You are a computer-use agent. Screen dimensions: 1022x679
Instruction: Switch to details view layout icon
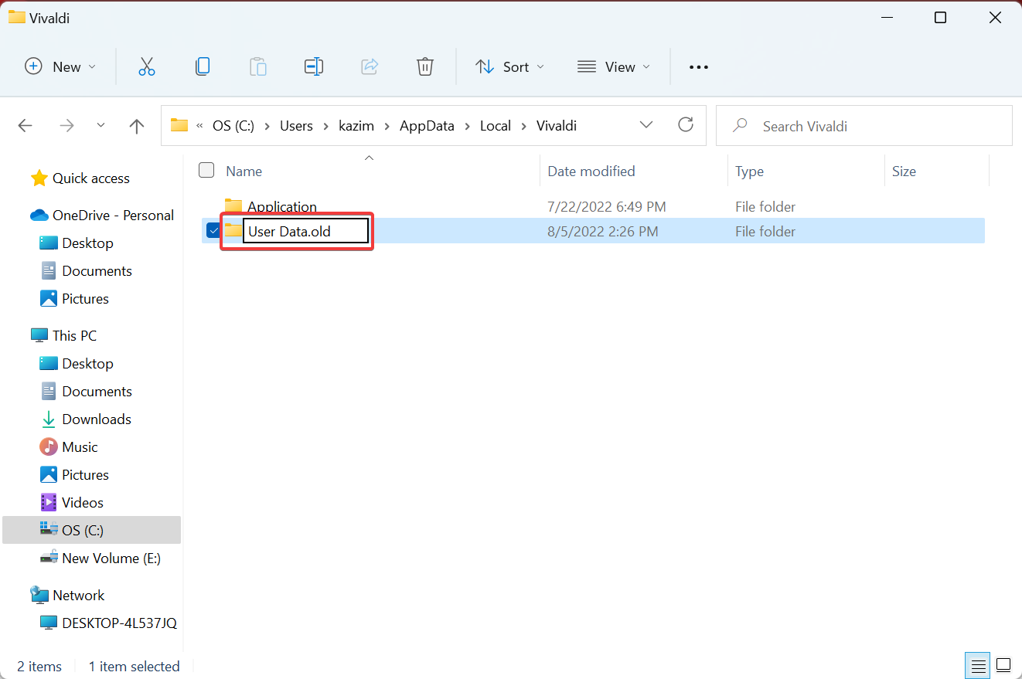(x=978, y=665)
